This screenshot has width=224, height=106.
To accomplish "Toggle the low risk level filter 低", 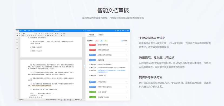I will click(106, 41).
